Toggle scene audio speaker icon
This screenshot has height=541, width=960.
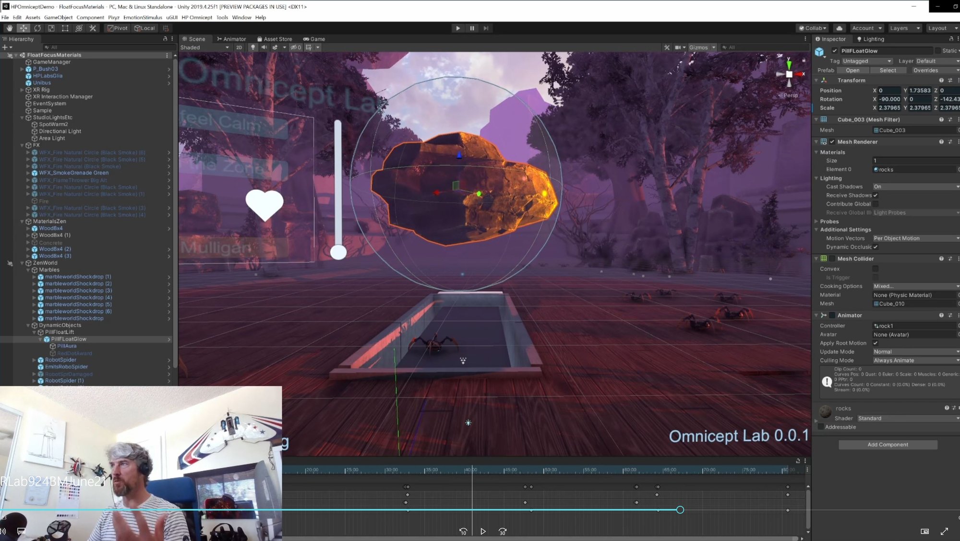(264, 47)
